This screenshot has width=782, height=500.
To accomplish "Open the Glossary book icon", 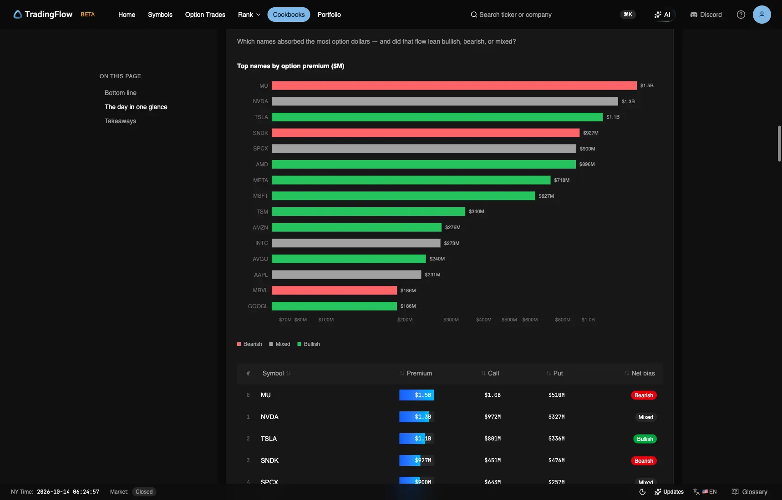I will tap(735, 492).
